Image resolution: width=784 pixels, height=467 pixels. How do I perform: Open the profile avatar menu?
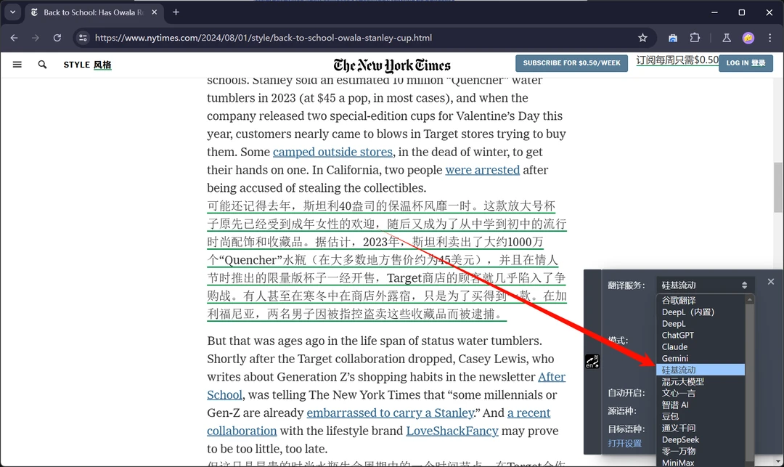(x=748, y=38)
